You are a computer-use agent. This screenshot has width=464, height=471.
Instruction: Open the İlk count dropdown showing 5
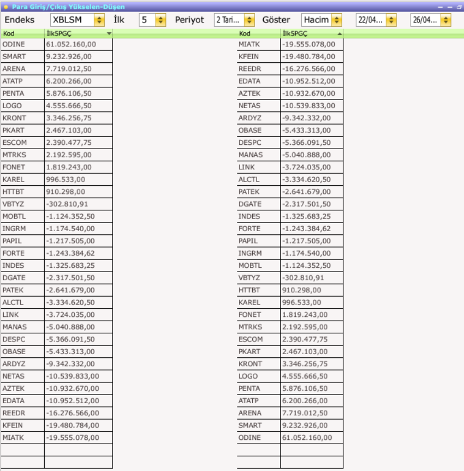pos(152,20)
